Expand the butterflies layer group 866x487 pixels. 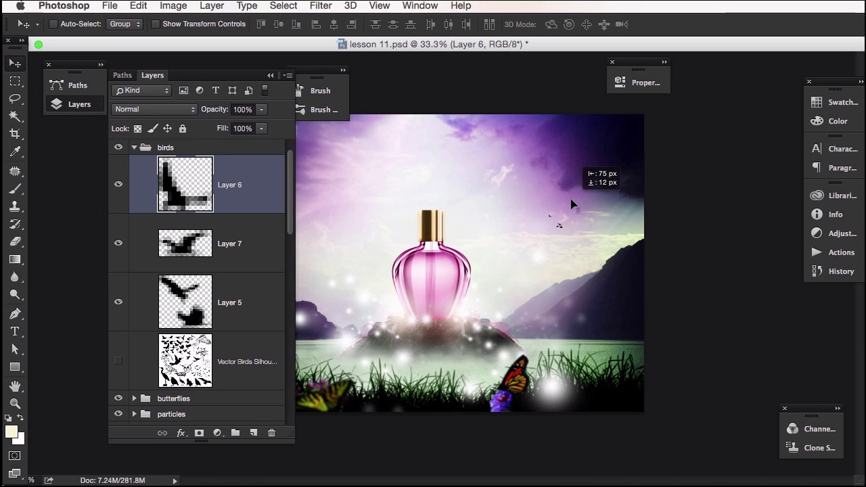(x=134, y=398)
